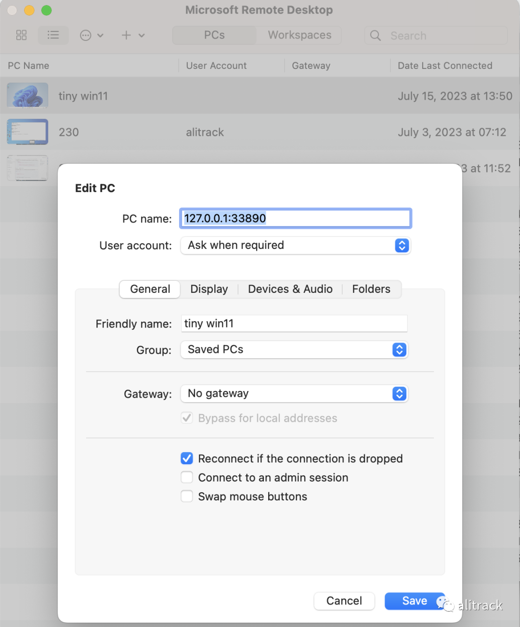
Task: Switch to the General tab
Action: coord(150,289)
